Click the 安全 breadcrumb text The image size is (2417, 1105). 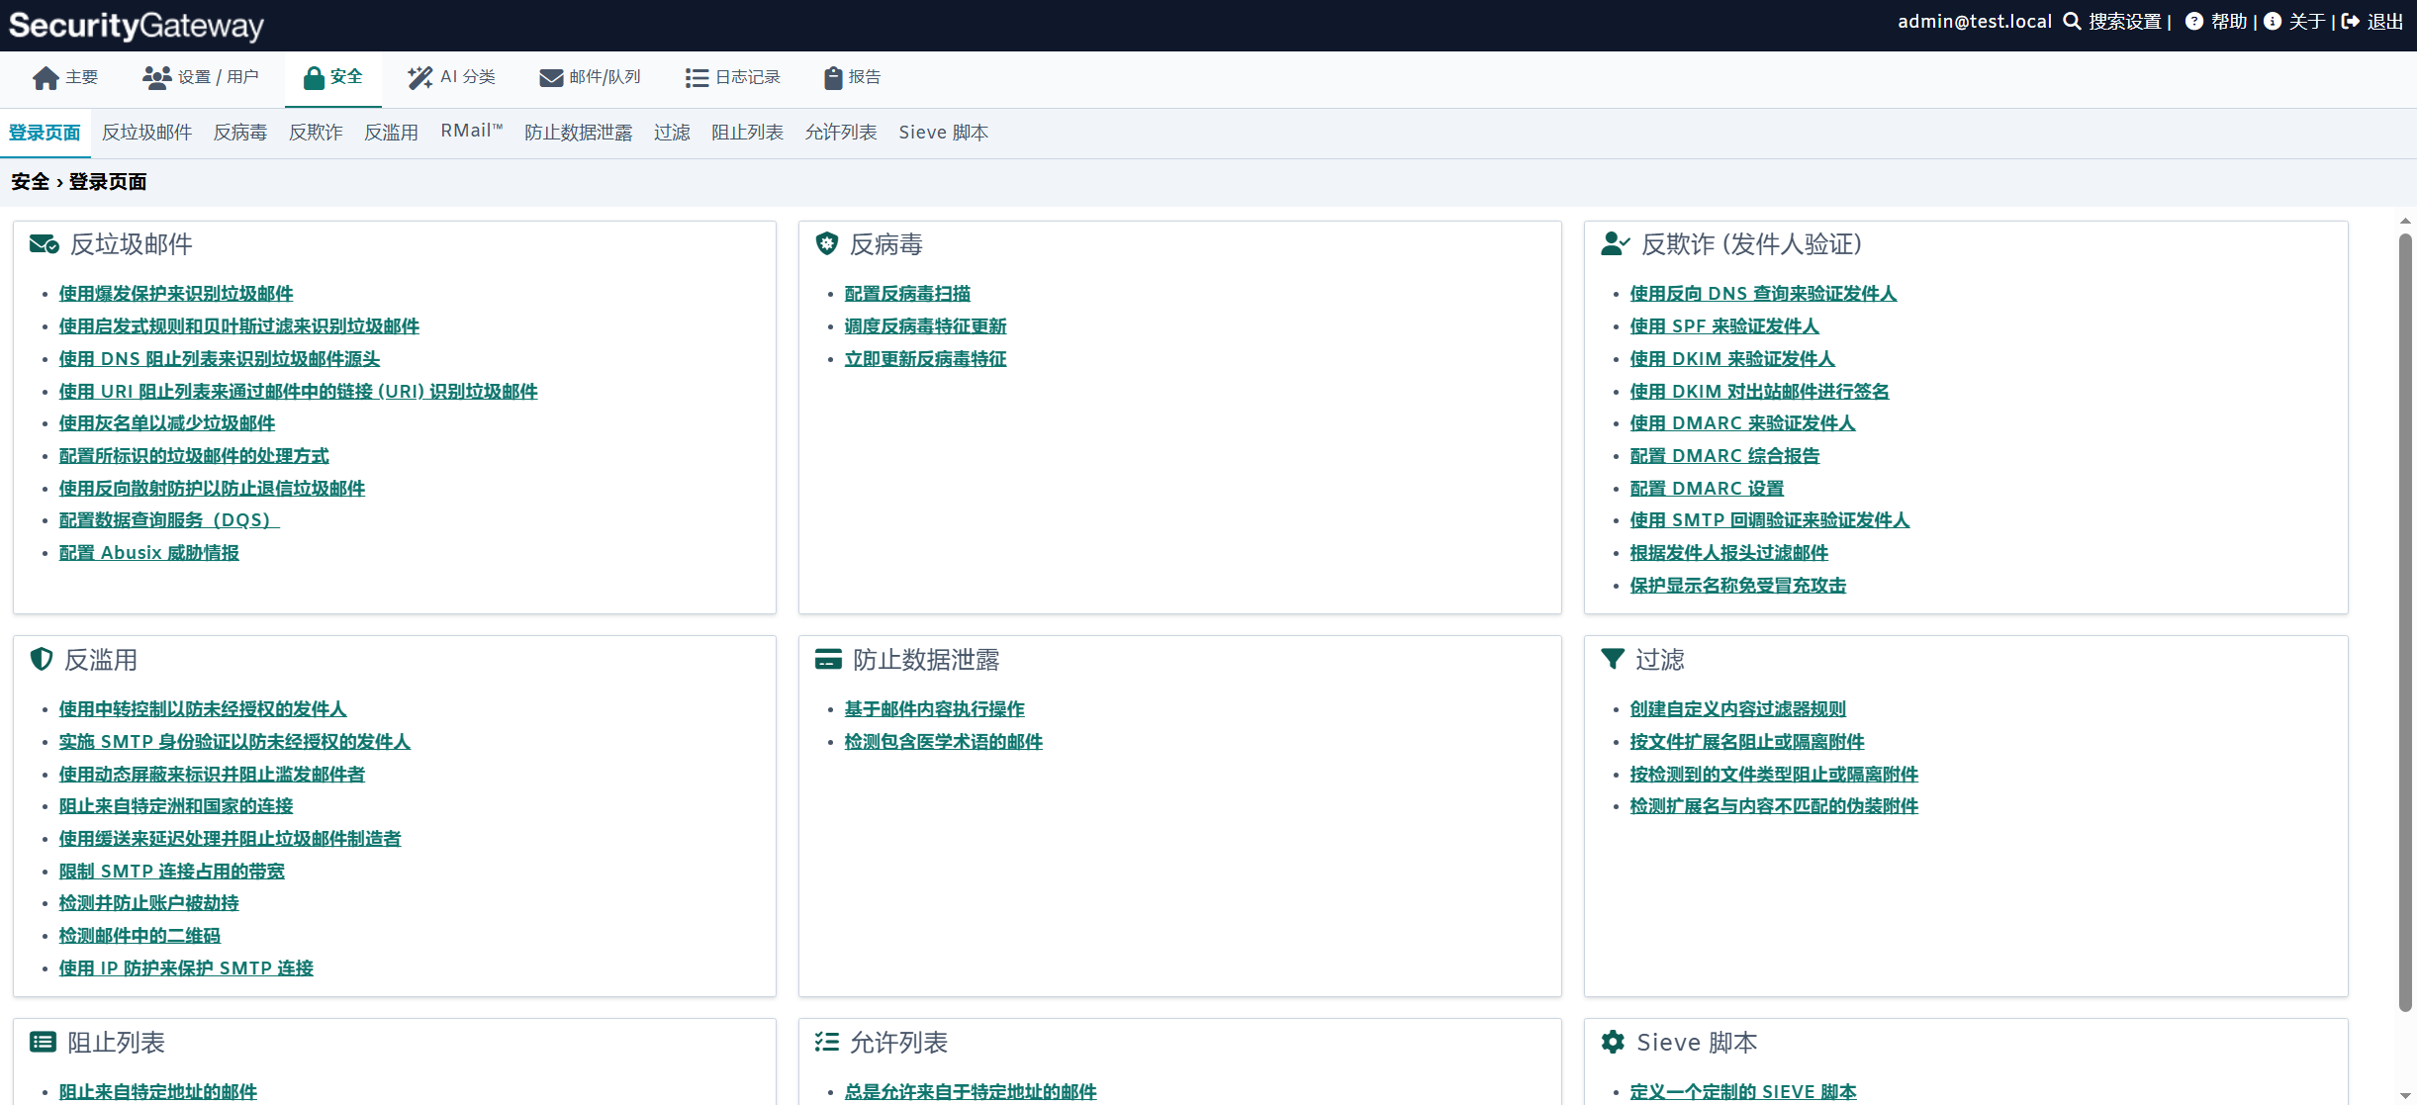pos(30,182)
